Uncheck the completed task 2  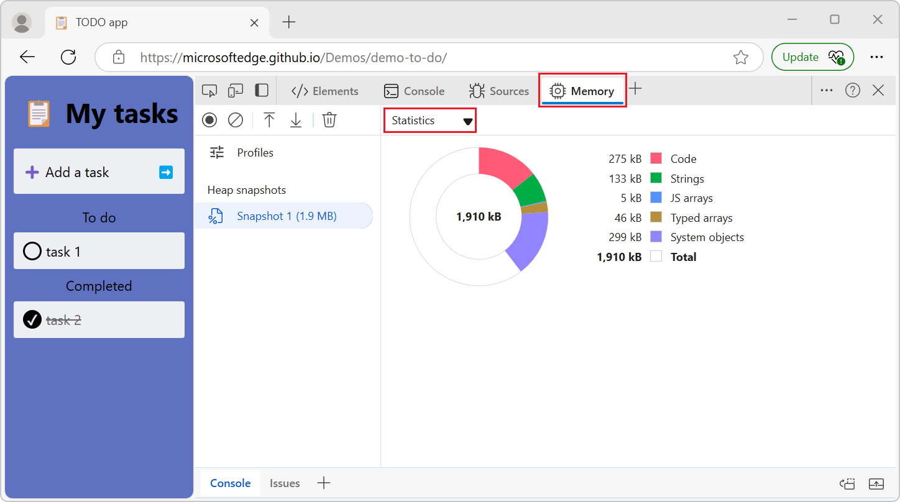click(x=32, y=319)
